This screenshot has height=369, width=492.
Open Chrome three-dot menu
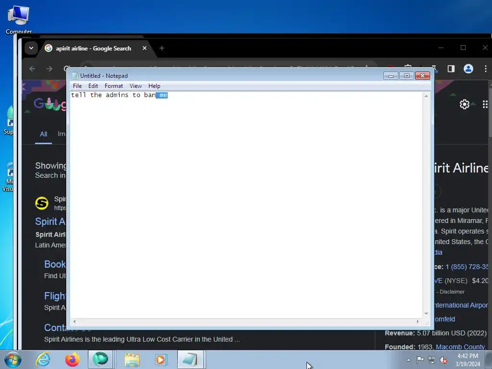(485, 69)
